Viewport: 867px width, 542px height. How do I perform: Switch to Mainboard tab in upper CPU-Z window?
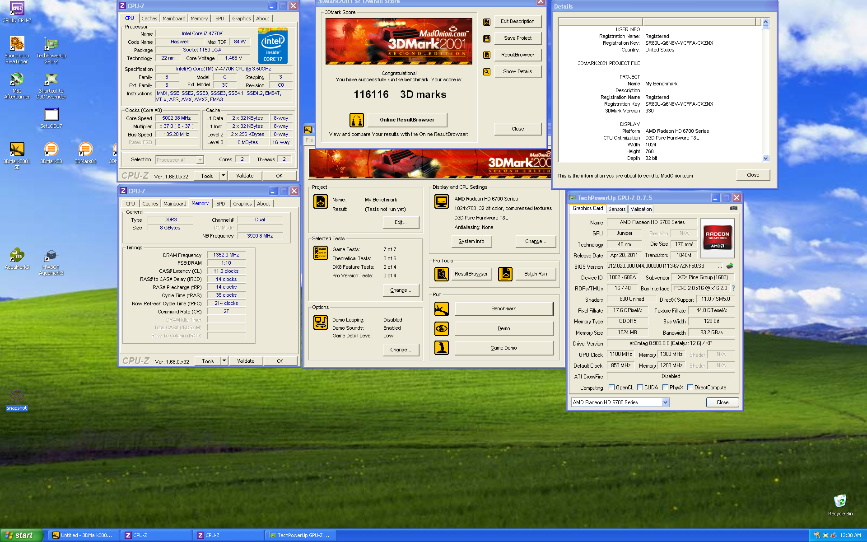(174, 19)
